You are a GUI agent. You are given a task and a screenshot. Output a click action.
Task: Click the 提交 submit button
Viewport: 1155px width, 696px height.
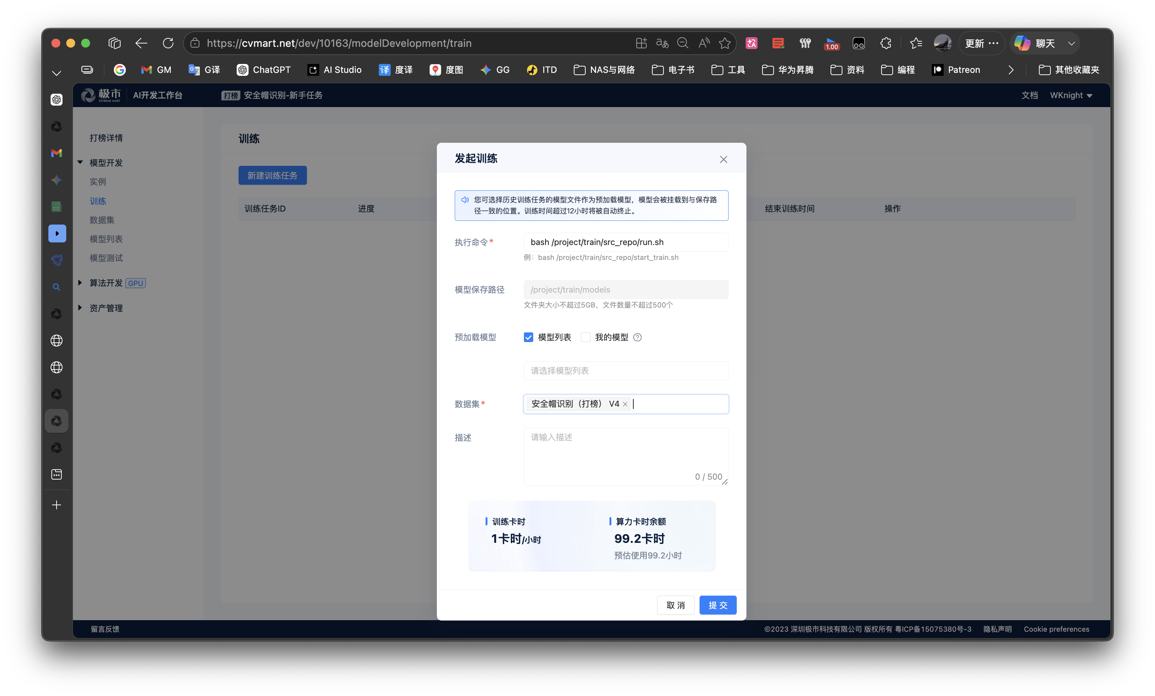[717, 605]
